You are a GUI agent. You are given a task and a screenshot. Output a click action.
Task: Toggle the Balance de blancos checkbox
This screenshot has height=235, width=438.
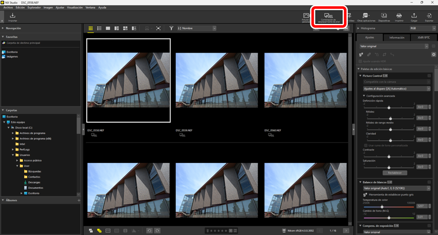tap(429, 182)
